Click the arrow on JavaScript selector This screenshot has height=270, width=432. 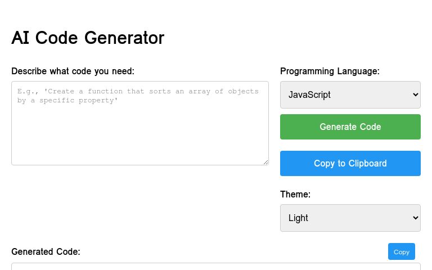(x=415, y=94)
